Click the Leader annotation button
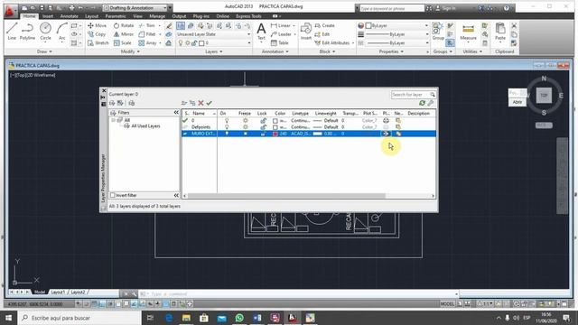The image size is (578, 325). 281,34
